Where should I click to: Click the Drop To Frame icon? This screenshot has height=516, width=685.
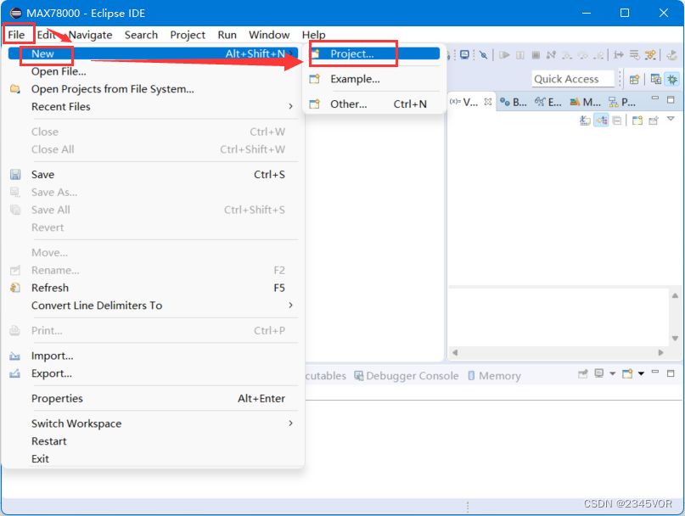pyautogui.click(x=634, y=55)
